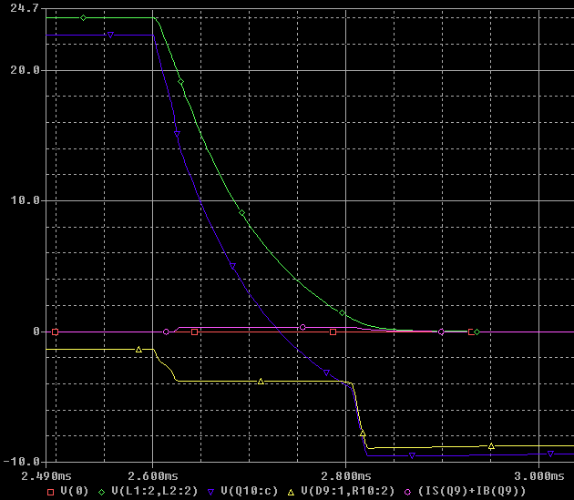Select the V(0) trace label in legend
The width and height of the screenshot is (574, 500).
75,491
